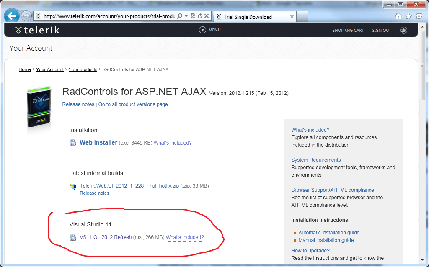This screenshot has width=429, height=267.
Task: Select the Trial Single Download tab
Action: pyautogui.click(x=253, y=17)
